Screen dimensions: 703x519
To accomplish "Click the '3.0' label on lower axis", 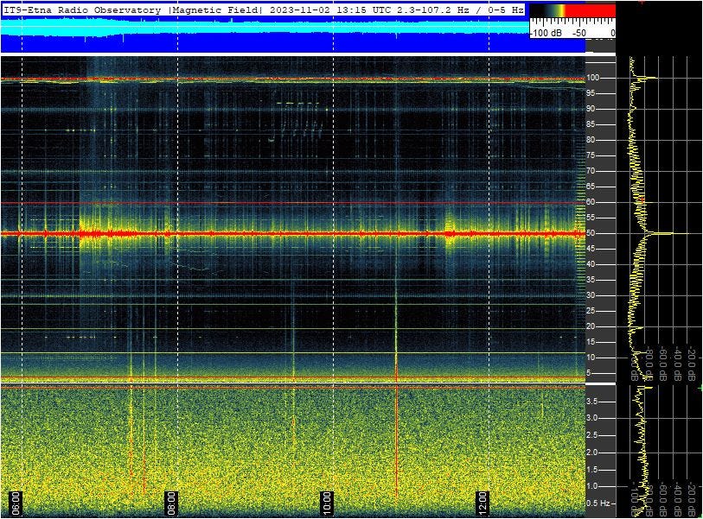I will point(591,418).
